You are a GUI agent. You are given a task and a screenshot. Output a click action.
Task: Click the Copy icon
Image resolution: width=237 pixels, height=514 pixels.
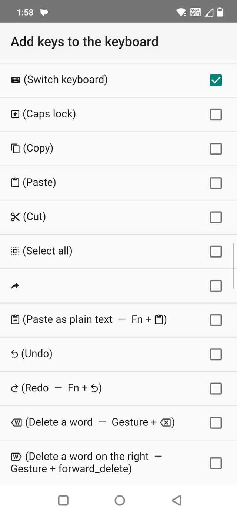[x=15, y=149]
